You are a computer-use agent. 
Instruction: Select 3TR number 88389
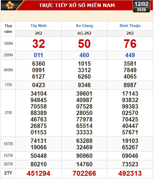tap(38, 113)
